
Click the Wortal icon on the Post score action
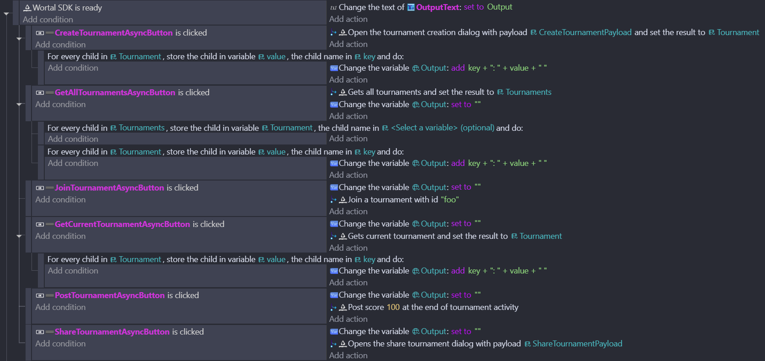[342, 307]
